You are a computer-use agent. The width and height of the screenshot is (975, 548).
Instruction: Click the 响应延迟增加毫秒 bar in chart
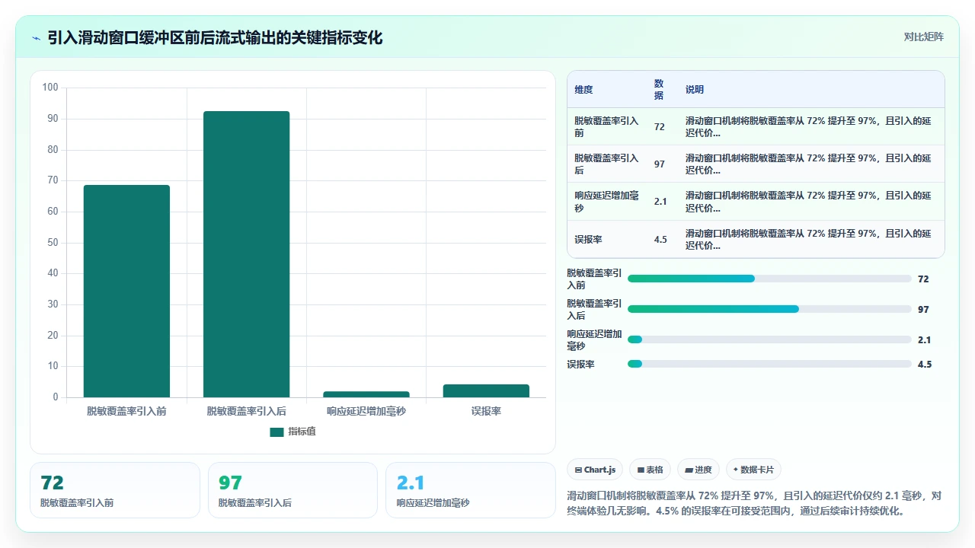[366, 394]
